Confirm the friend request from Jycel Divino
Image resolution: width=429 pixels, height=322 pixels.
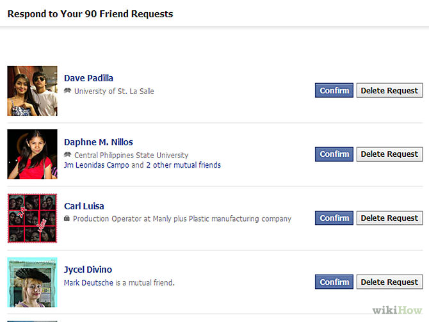pos(334,282)
